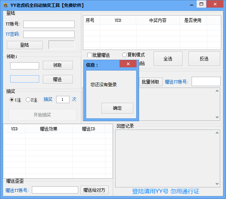Click the 抽奖 count input box

pyautogui.click(x=63, y=99)
